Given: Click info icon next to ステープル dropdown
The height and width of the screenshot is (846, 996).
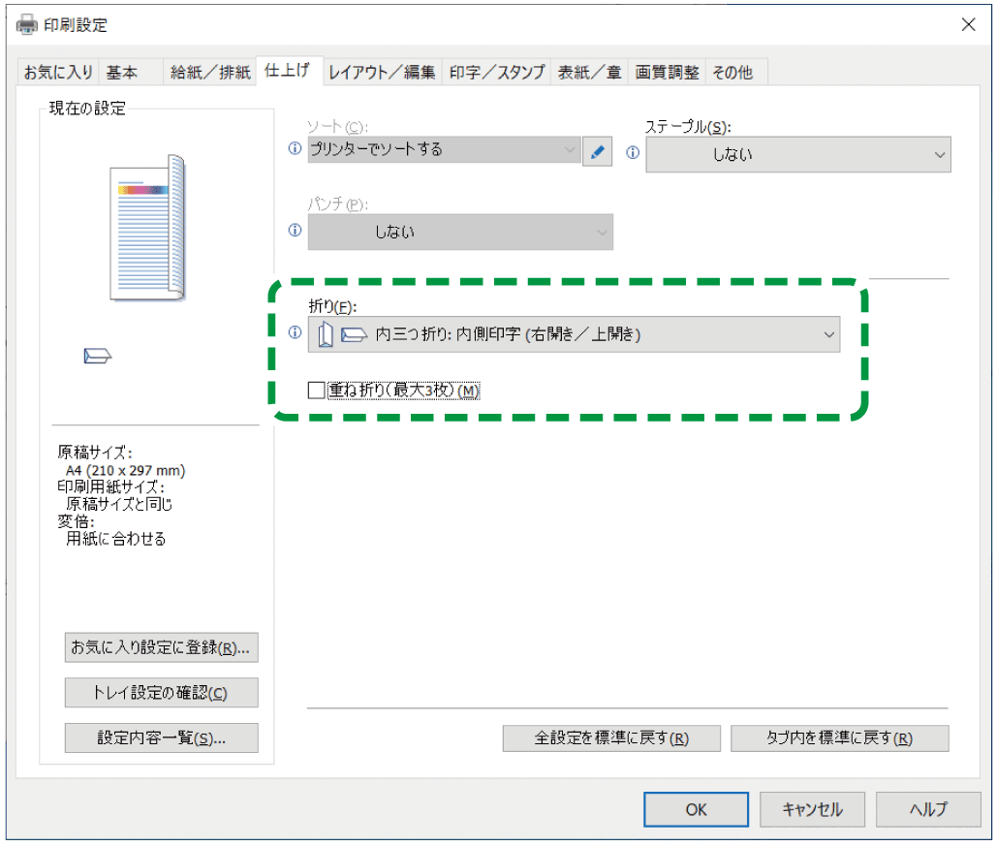Looking at the screenshot, I should coord(633,153).
